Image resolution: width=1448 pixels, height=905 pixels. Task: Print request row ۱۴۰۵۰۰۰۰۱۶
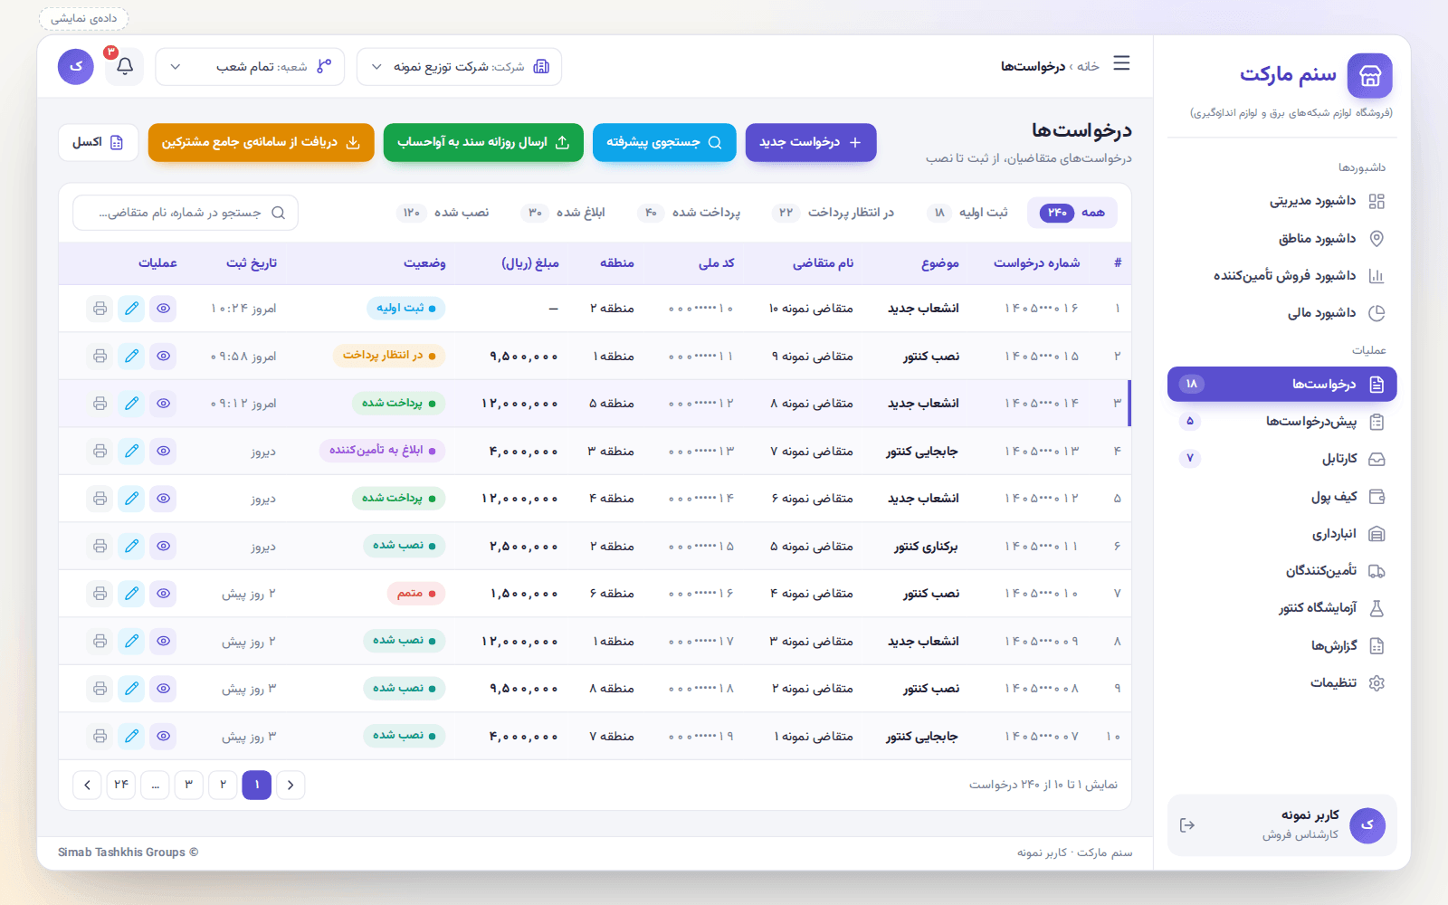click(x=100, y=309)
